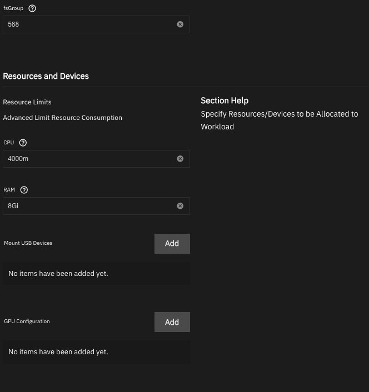This screenshot has height=392, width=369.
Task: Click the GPU Configuration label
Action: [x=27, y=321]
